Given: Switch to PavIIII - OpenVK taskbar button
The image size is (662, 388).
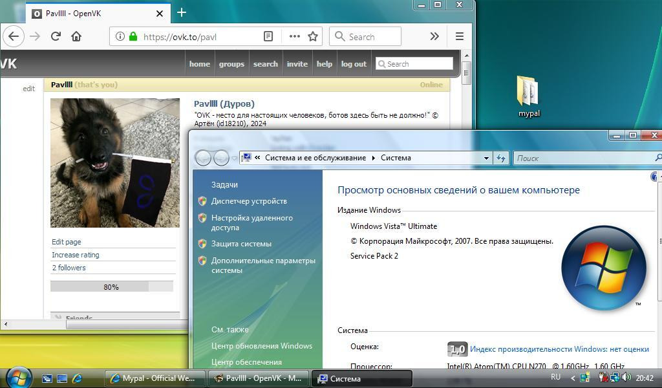Looking at the screenshot, I should [x=259, y=378].
